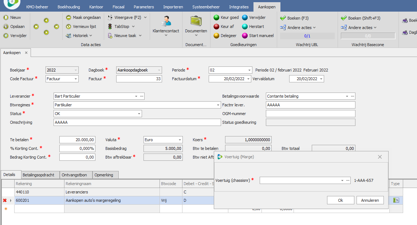The width and height of the screenshot is (417, 225).
Task: Click the Boeken (F3) checkmark button
Action: coord(294,18)
